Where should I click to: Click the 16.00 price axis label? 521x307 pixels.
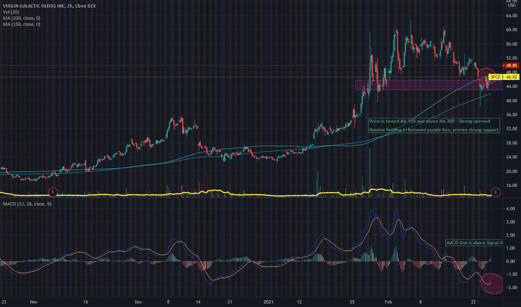pos(511,185)
